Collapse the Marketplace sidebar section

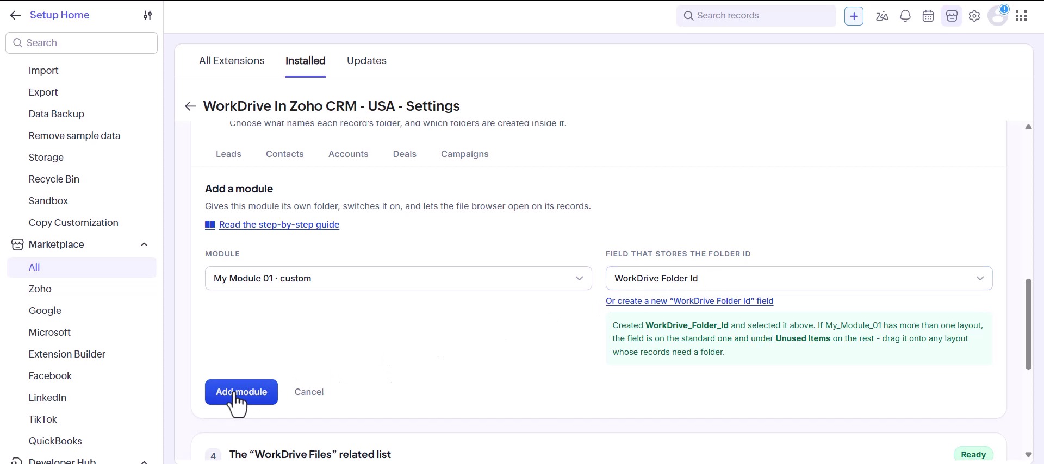point(144,244)
